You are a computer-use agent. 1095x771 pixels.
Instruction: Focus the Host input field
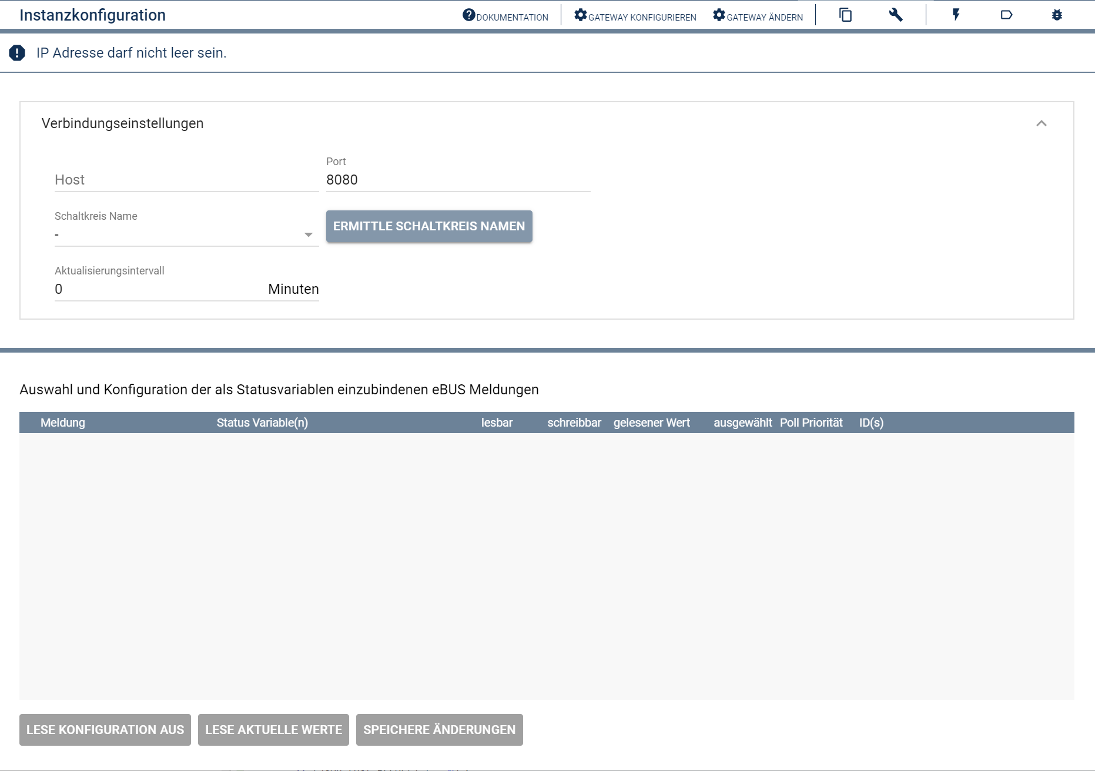tap(187, 180)
